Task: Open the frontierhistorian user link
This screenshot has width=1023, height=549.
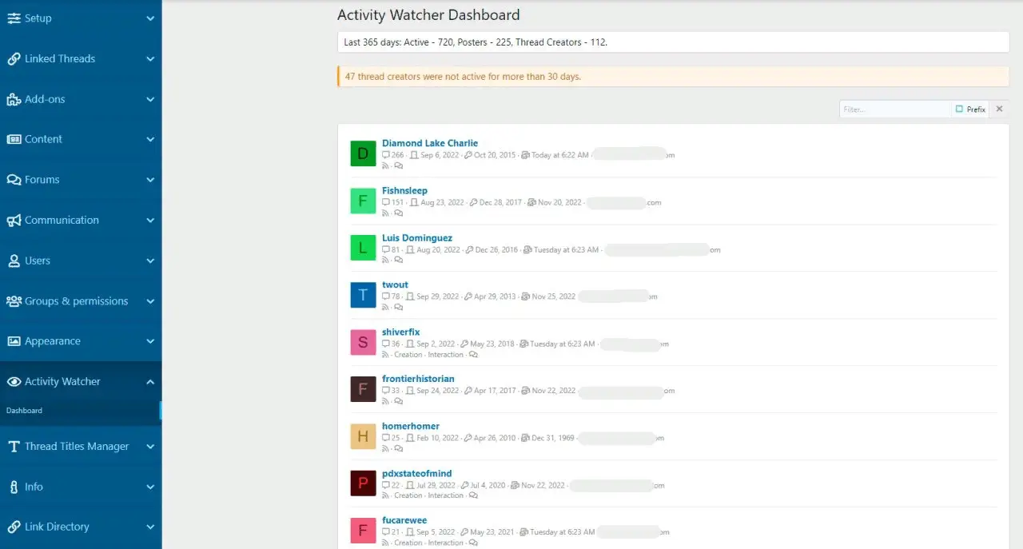Action: click(x=418, y=379)
